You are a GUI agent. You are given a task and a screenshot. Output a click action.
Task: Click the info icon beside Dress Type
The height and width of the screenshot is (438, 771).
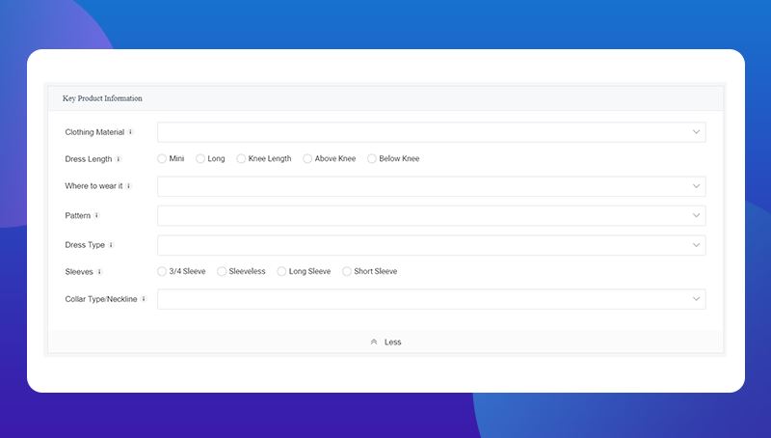(111, 245)
